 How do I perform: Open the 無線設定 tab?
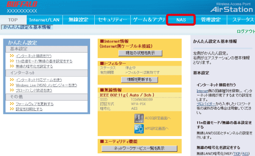(x=78, y=20)
